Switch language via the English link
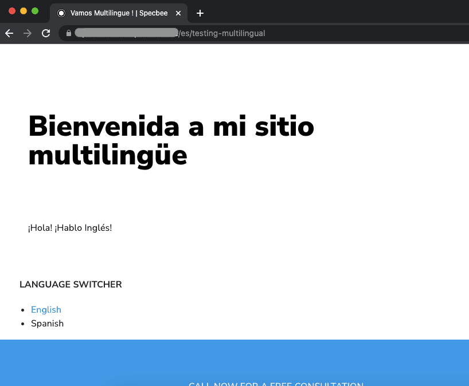469x386 pixels. coord(46,309)
